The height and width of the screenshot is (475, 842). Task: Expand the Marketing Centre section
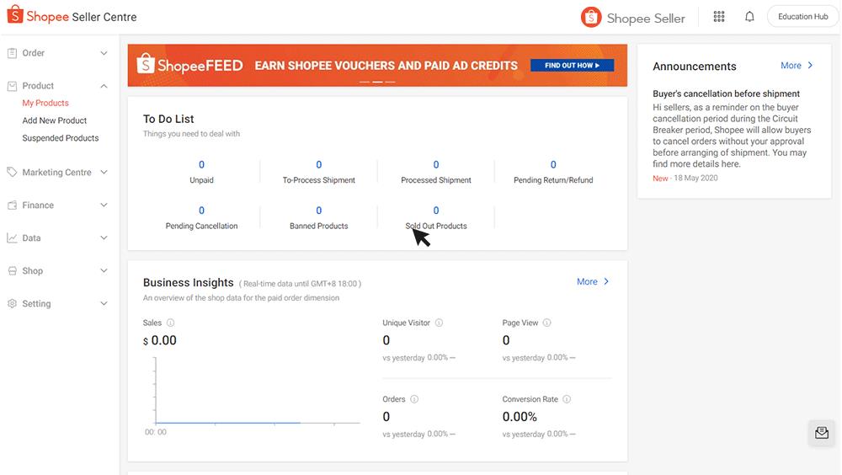coord(57,173)
